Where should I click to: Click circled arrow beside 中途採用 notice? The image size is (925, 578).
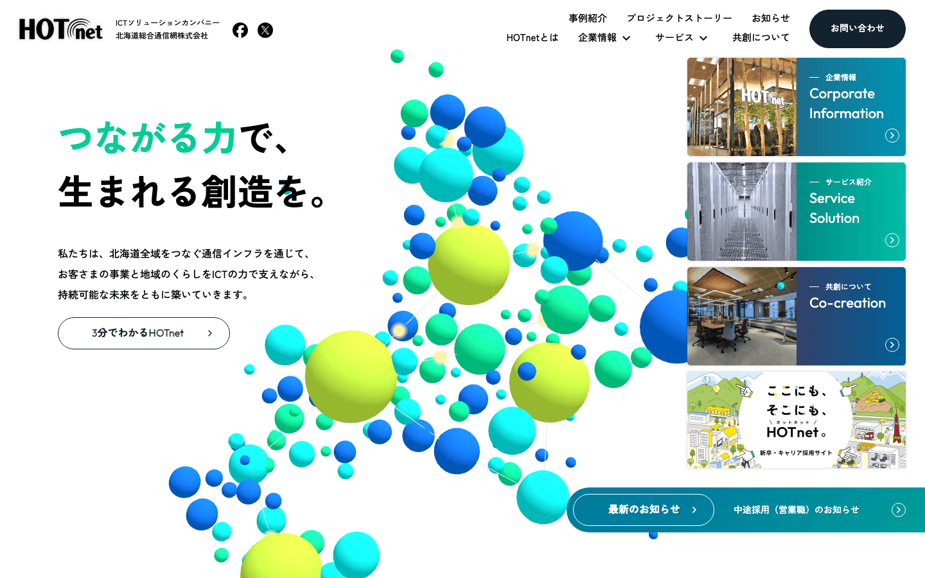coord(899,510)
